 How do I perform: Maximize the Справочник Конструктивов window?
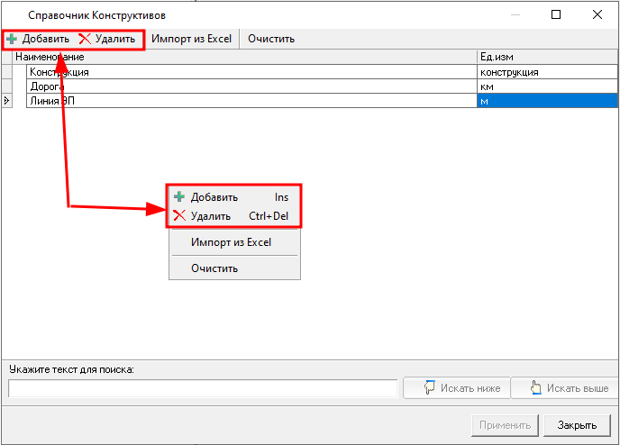(556, 14)
